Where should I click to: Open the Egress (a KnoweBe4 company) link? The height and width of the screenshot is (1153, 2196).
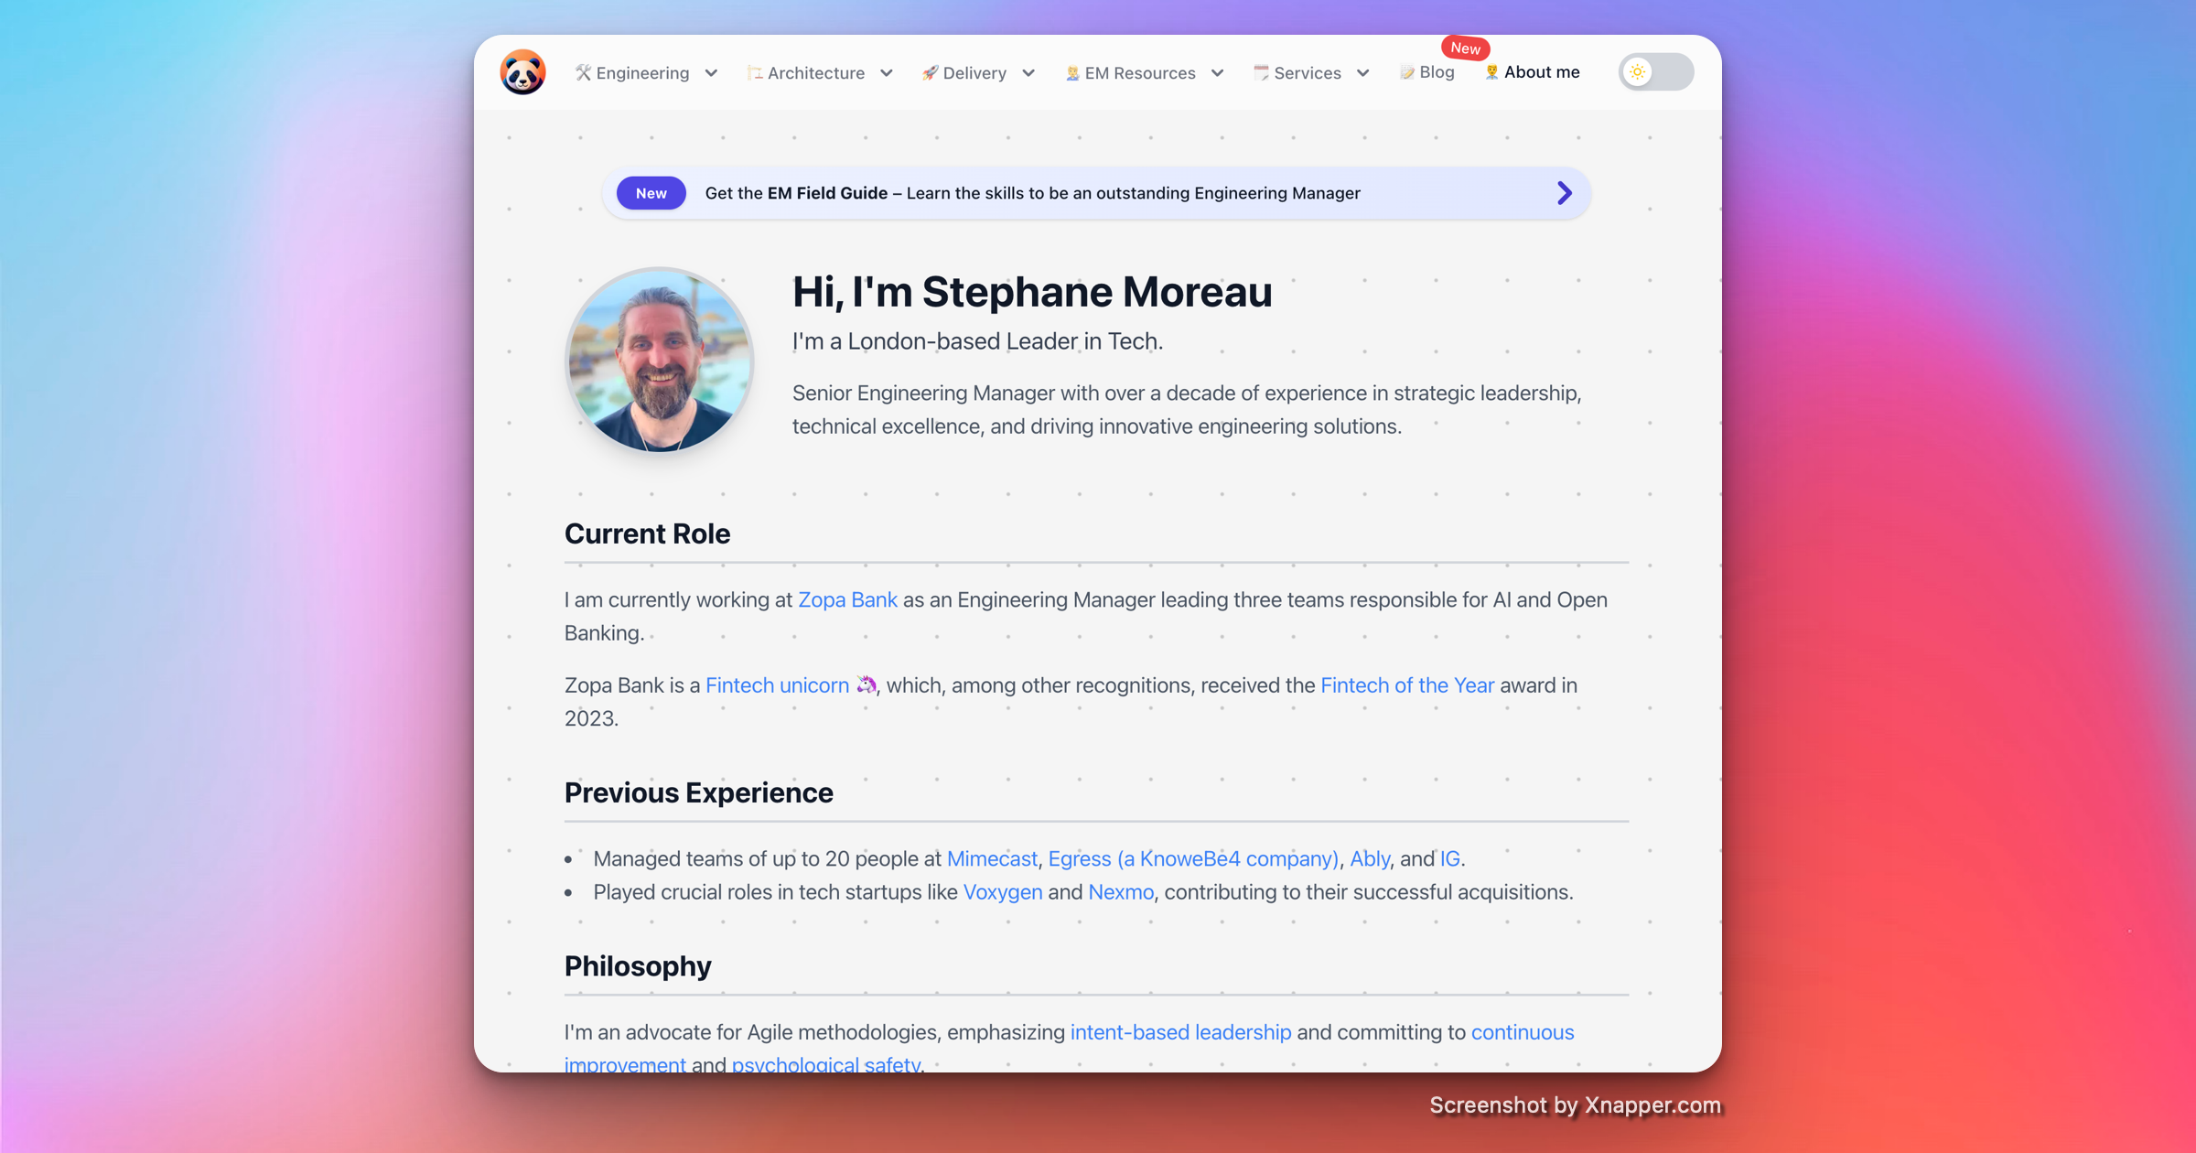[1193, 858]
